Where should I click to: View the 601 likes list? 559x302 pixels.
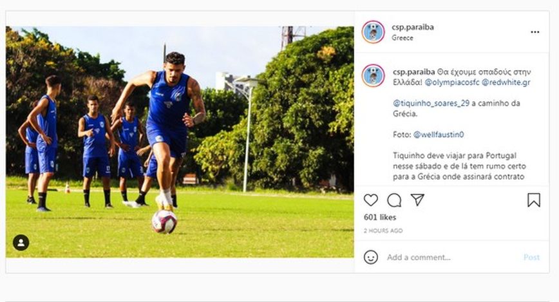380,218
